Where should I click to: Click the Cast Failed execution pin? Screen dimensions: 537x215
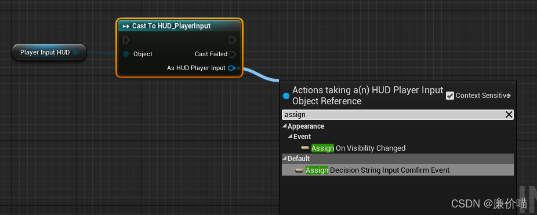tap(233, 54)
